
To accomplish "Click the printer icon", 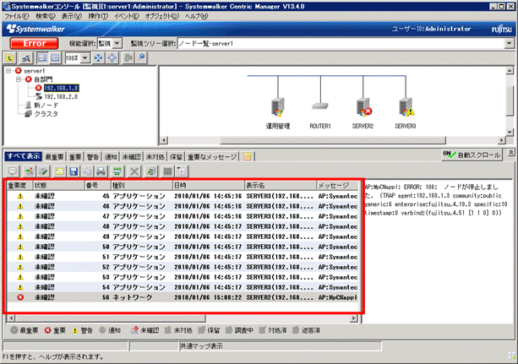I will [101, 171].
